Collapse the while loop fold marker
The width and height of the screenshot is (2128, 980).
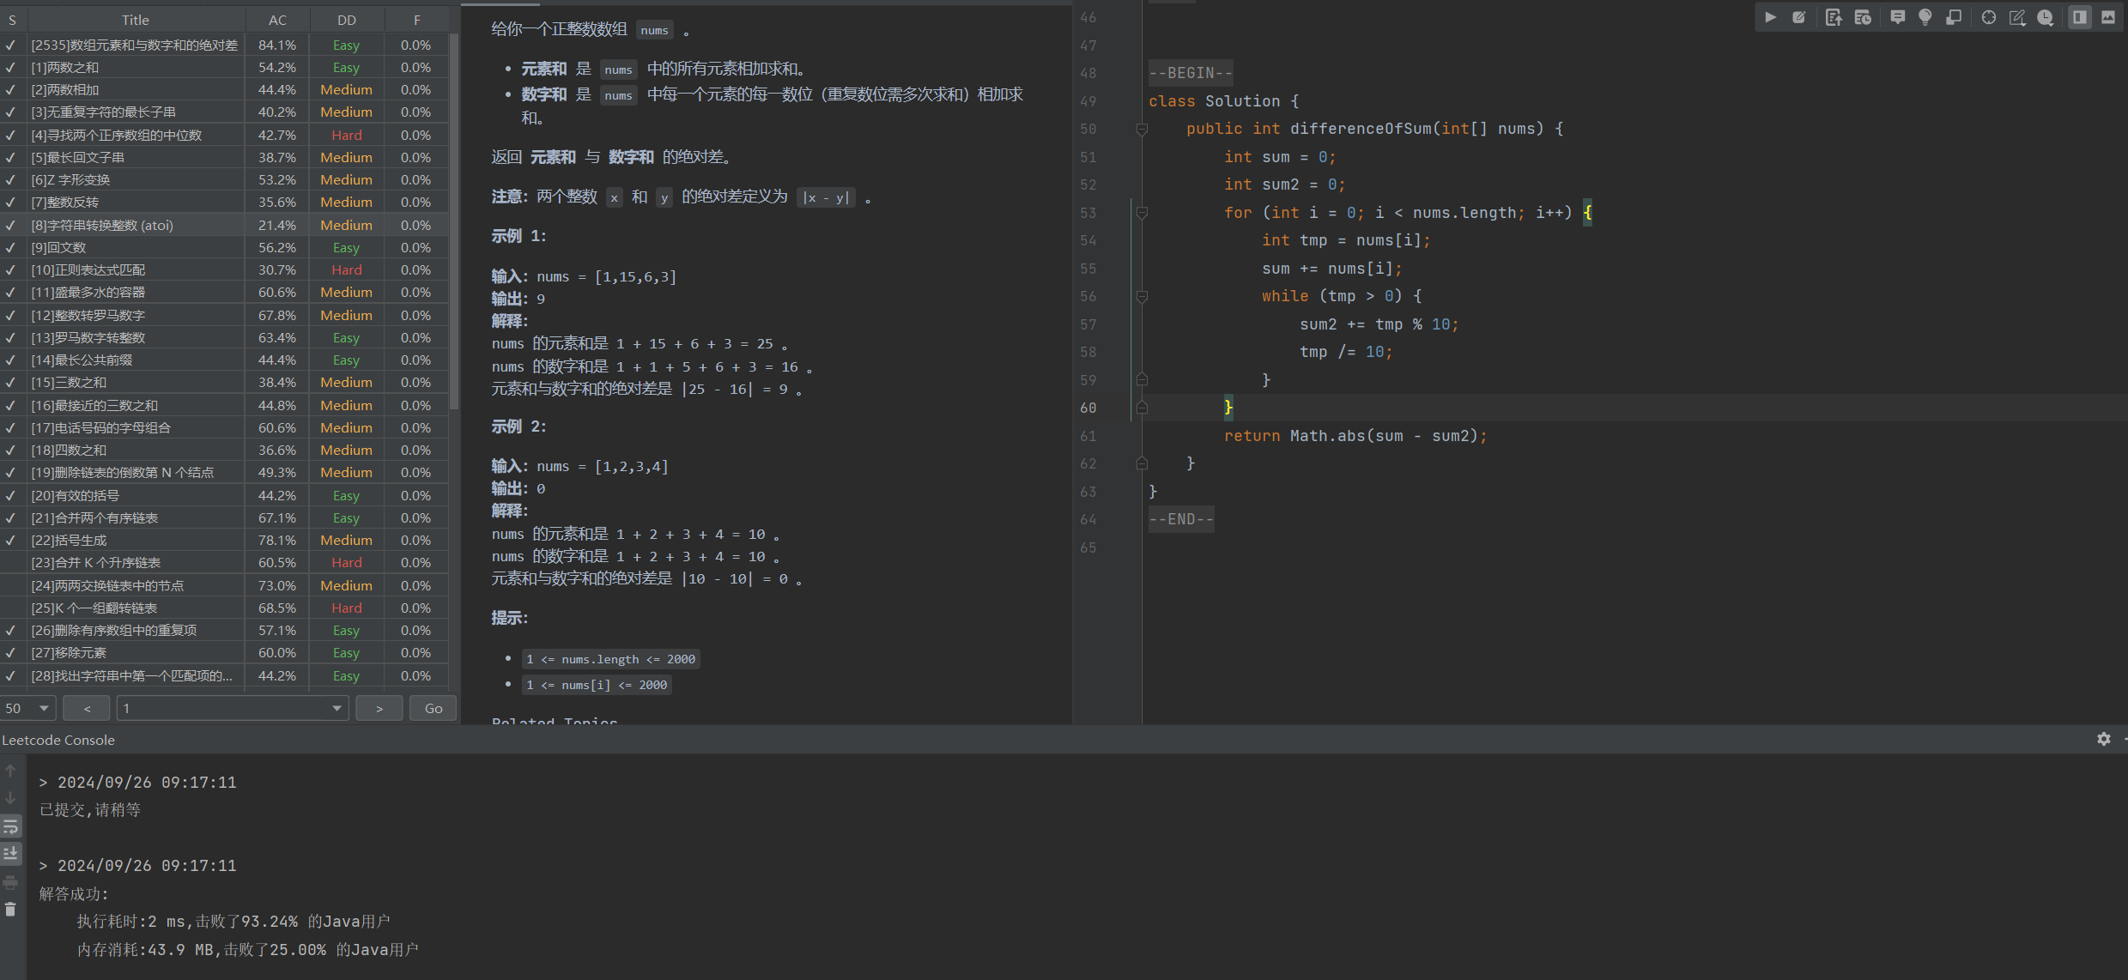[1142, 296]
